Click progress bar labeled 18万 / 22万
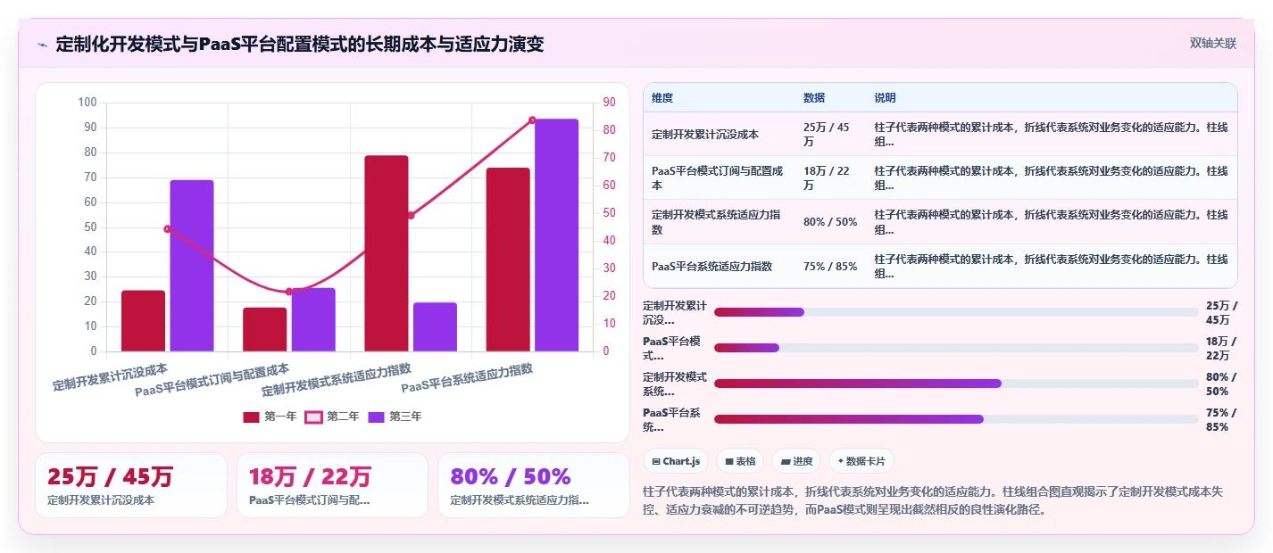1273x553 pixels. coord(956,348)
